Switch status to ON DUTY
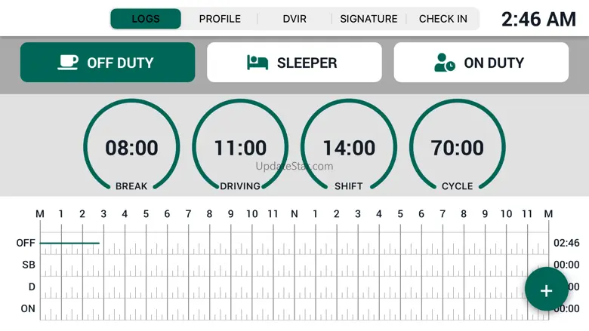 click(x=481, y=63)
